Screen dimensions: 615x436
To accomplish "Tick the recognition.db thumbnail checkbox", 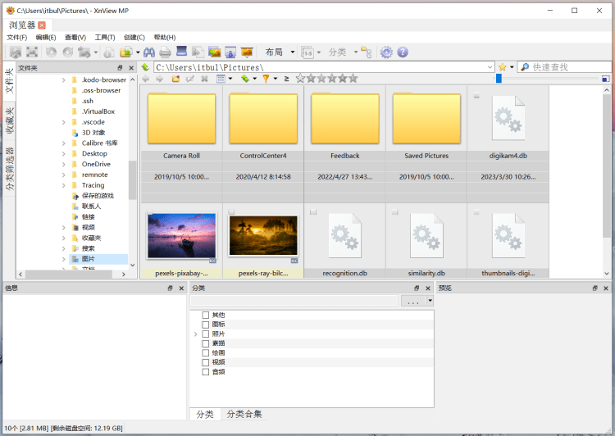I will pyautogui.click(x=313, y=212).
